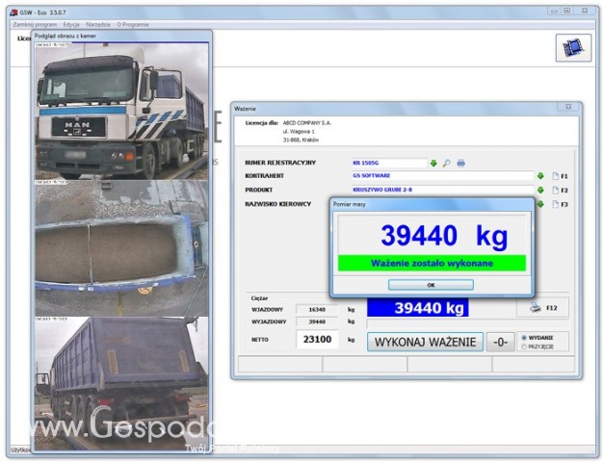Image resolution: width=603 pixels, height=462 pixels.
Task: Expand the PRODUKT green arrow dropdown
Action: (x=540, y=191)
